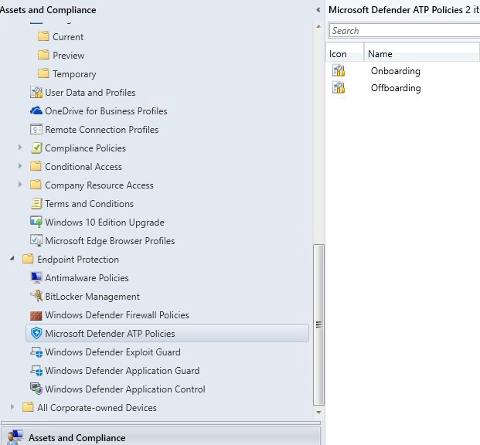
Task: Click the navigation tree scrollbar thumb
Action: tap(318, 324)
